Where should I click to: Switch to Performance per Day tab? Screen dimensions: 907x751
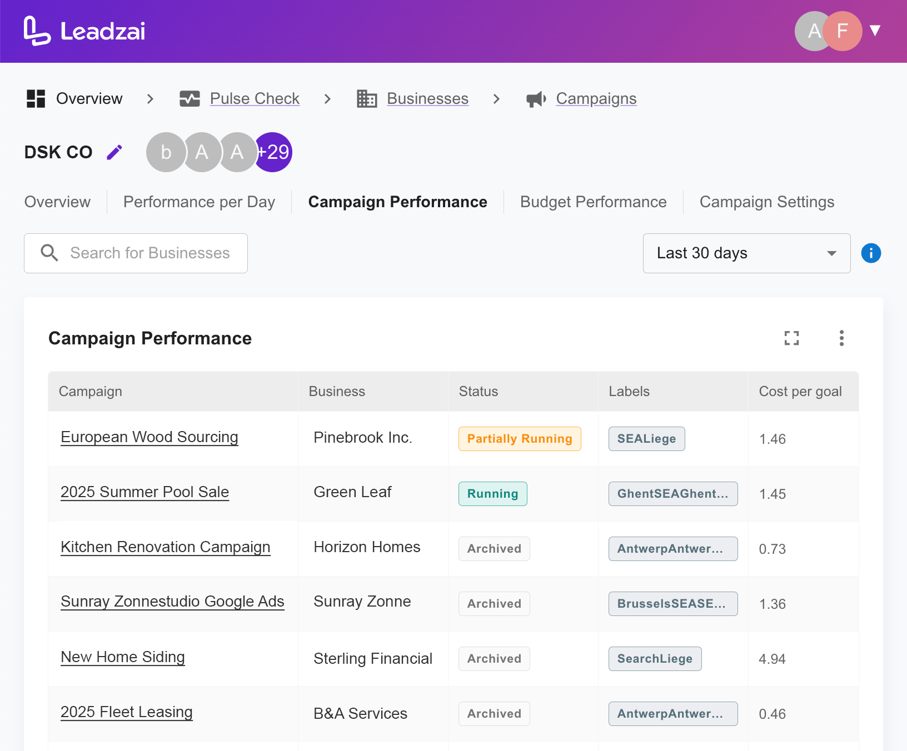click(x=199, y=202)
